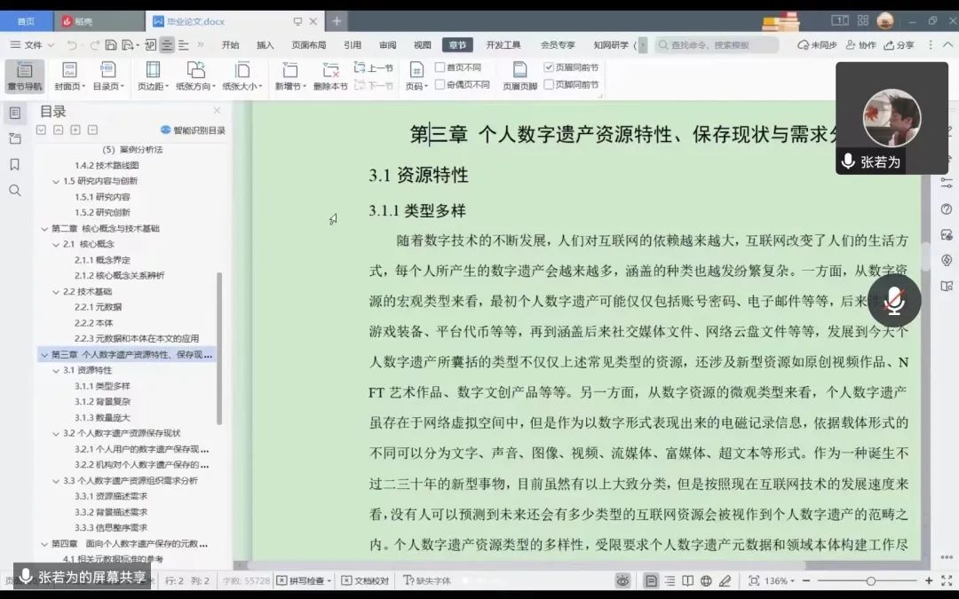Open the search icon in left sidebar
Viewport: 959px width, 599px height.
point(14,190)
